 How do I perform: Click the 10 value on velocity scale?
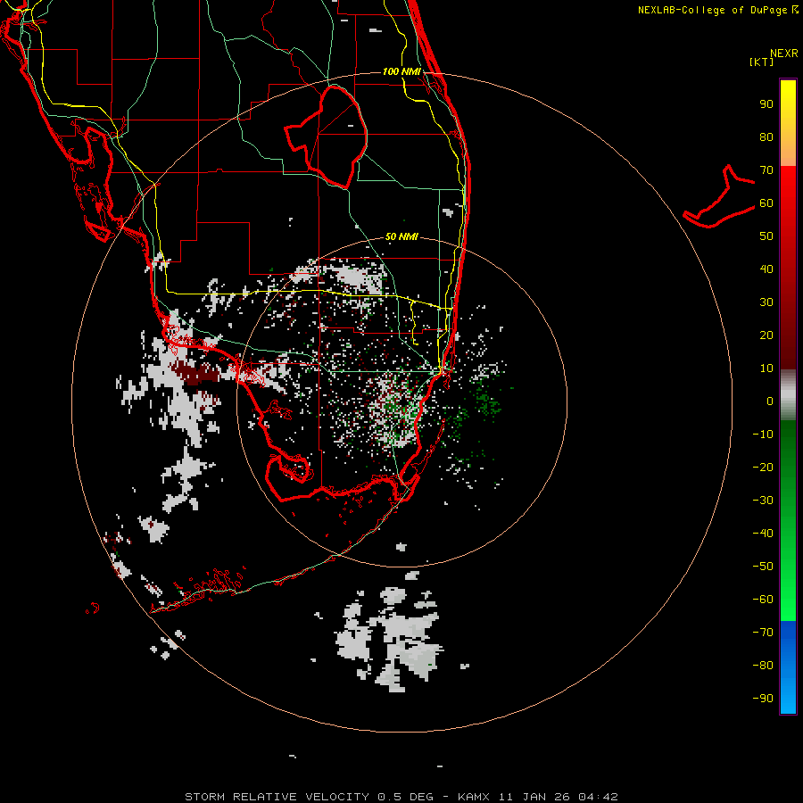pyautogui.click(x=766, y=368)
